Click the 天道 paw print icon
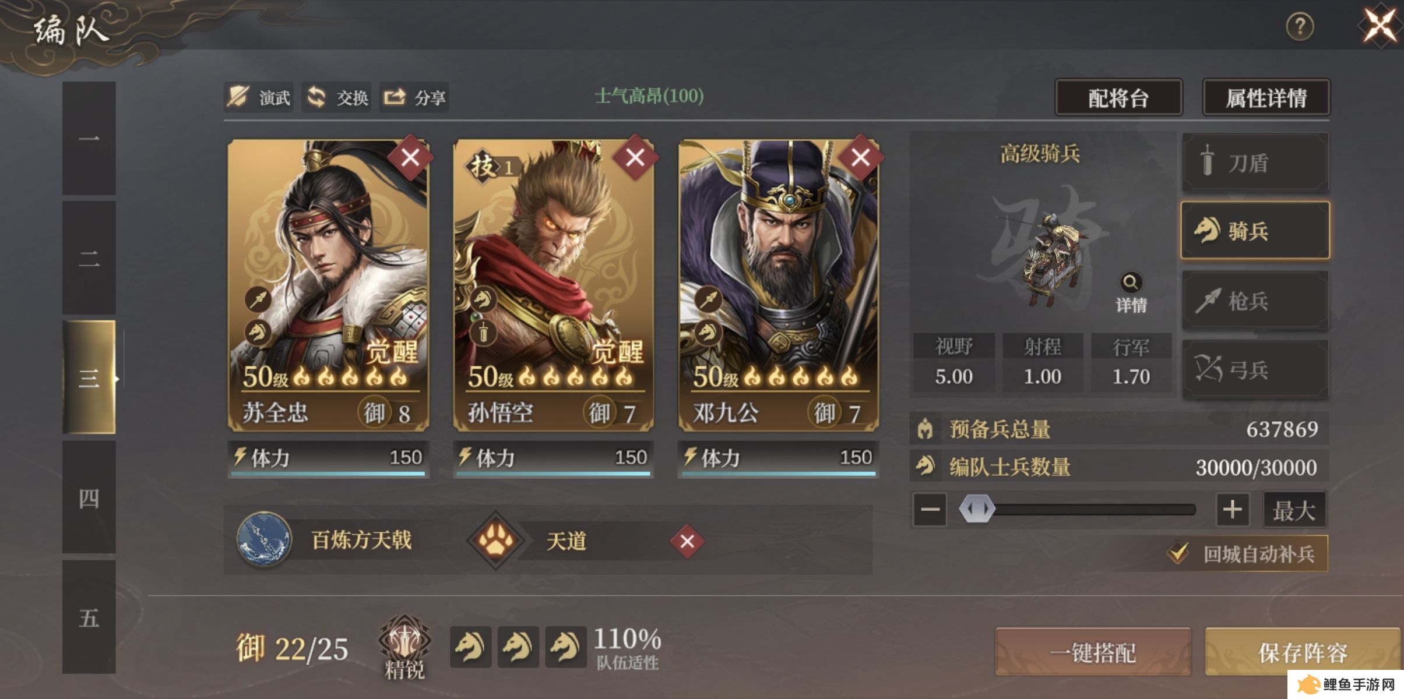The image size is (1404, 699). (x=496, y=540)
